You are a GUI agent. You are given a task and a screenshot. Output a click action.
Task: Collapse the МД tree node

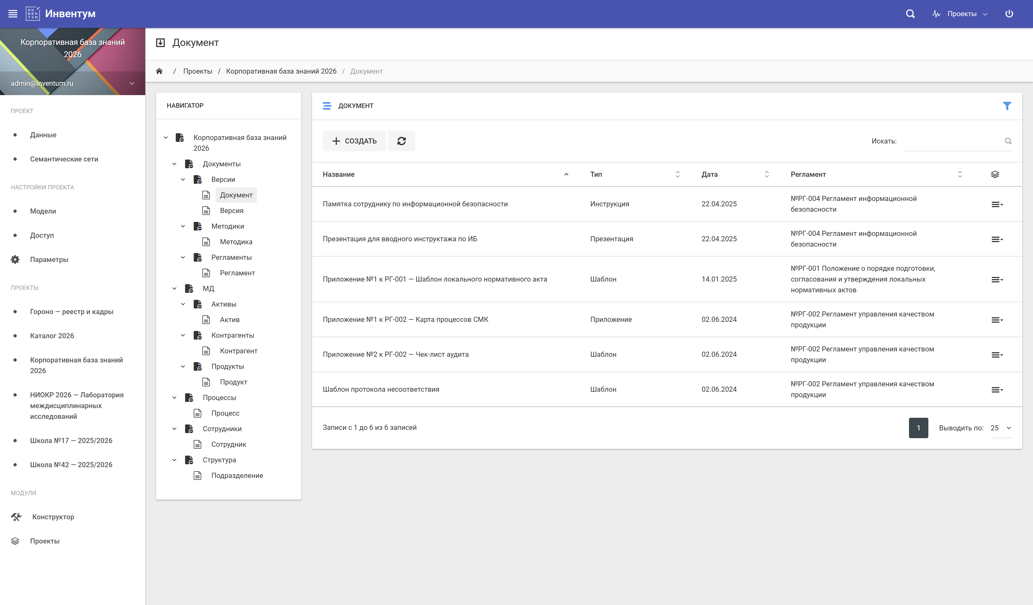point(174,289)
